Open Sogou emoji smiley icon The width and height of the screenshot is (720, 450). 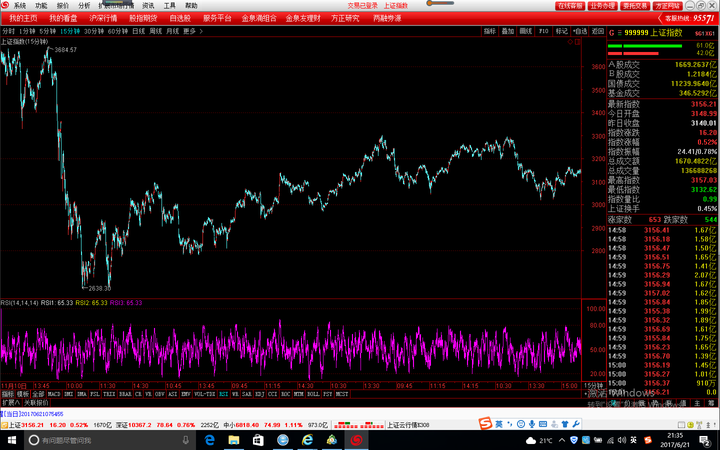(x=521, y=424)
